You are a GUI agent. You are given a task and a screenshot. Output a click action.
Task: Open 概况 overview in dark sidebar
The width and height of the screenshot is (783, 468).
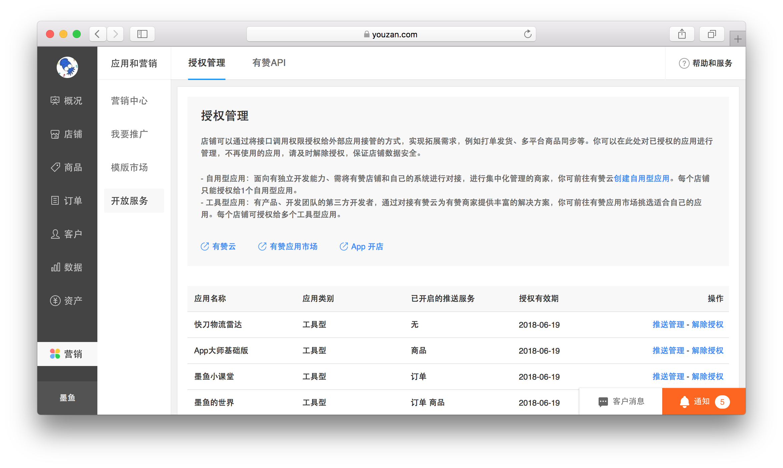click(x=67, y=100)
